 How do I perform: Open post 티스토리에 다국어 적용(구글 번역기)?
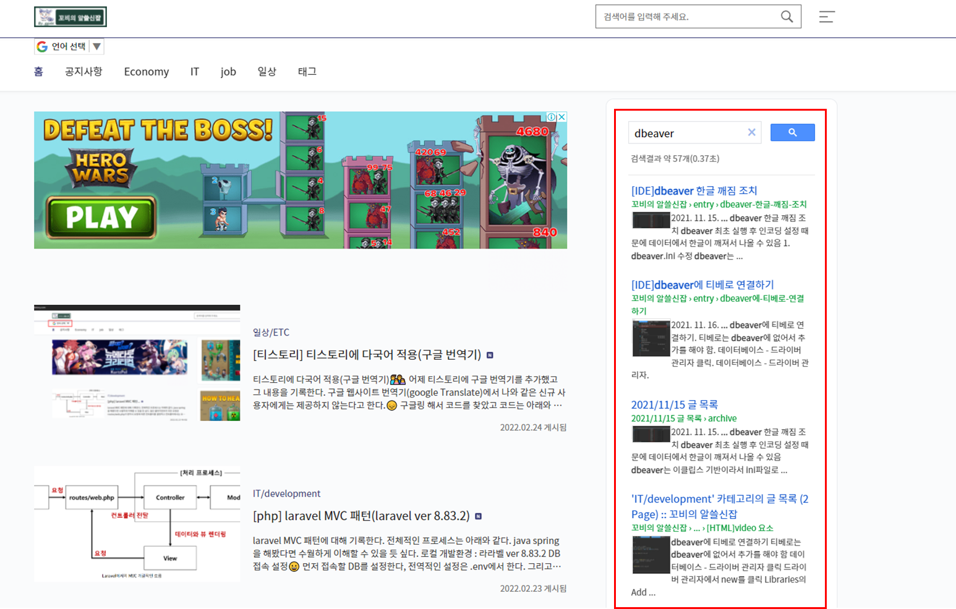[367, 354]
